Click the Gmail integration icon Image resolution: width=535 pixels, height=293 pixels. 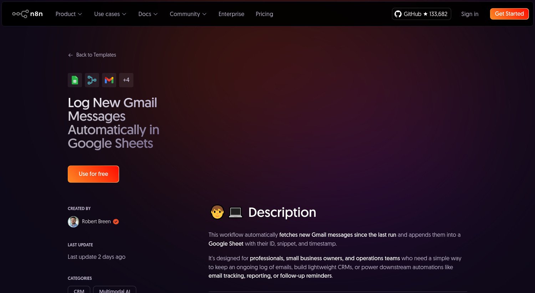pyautogui.click(x=109, y=80)
